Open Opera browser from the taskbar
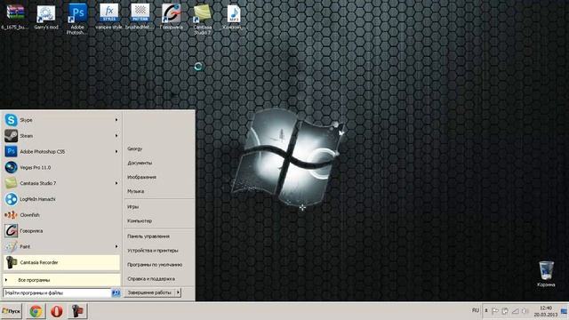The width and height of the screenshot is (569, 320). click(56, 311)
